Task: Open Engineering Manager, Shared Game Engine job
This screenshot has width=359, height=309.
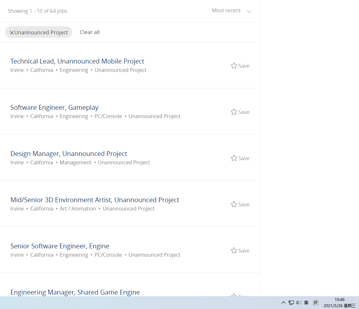Action: coord(75,292)
